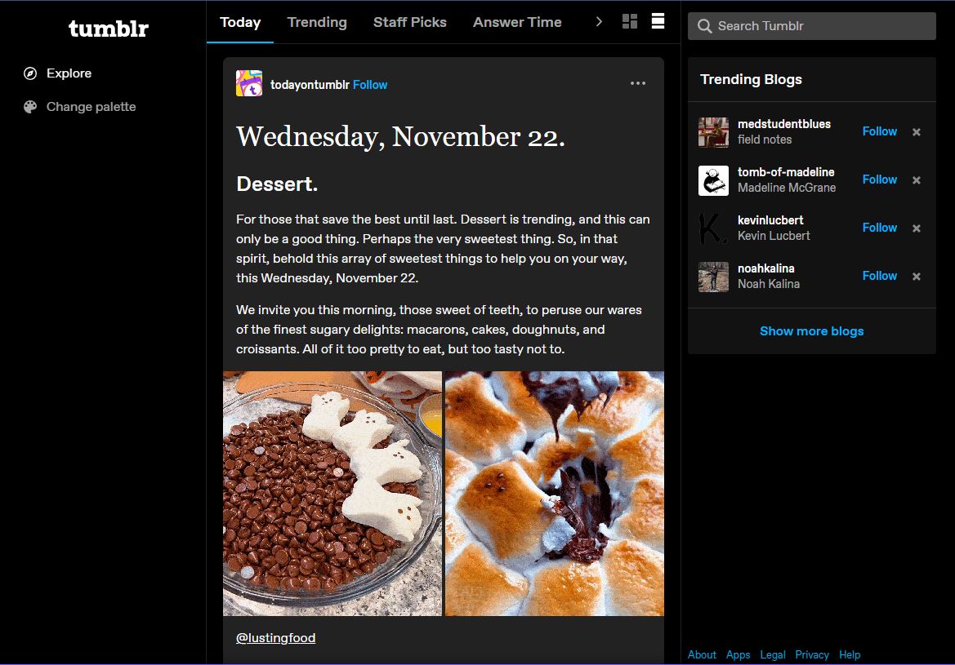The height and width of the screenshot is (665, 955).
Task: Click kevinlucbert's letter K avatar
Action: tap(712, 228)
